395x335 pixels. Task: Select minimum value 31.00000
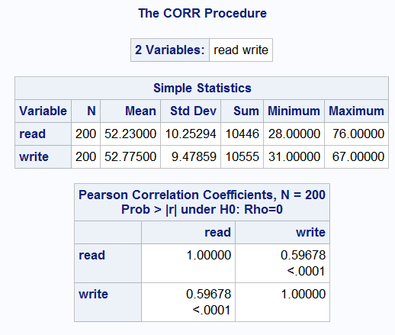[x=294, y=156]
